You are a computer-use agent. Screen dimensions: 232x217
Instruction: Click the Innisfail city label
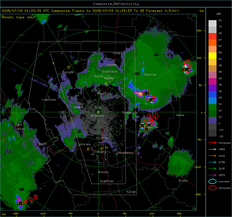click(104, 93)
